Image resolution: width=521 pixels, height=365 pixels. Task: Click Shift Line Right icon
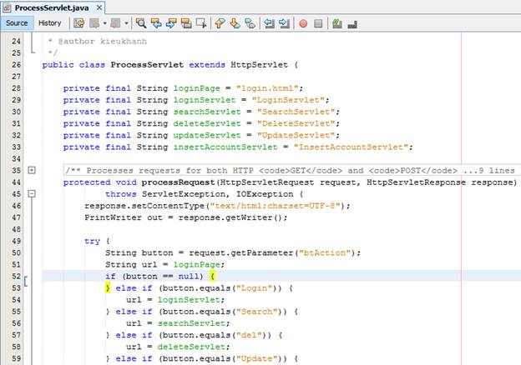tap(284, 23)
